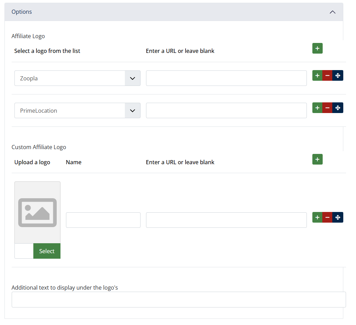Viewport: 356px width, 325px height.
Task: Grab the move handle on the Zoopla row
Action: [338, 76]
